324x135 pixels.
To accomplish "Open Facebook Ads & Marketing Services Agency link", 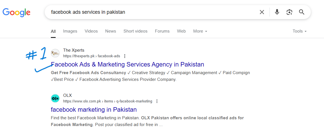I will click(x=128, y=64).
